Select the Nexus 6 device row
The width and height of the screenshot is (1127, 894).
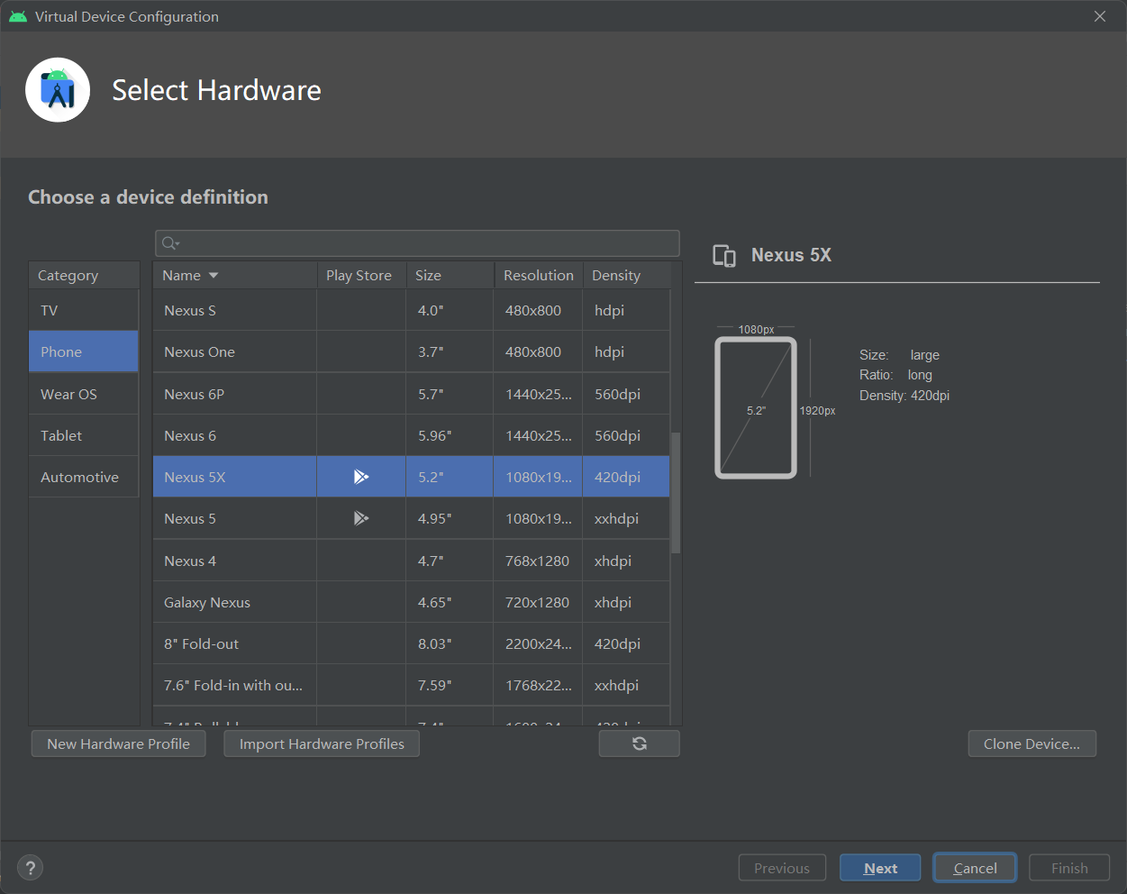tap(412, 435)
